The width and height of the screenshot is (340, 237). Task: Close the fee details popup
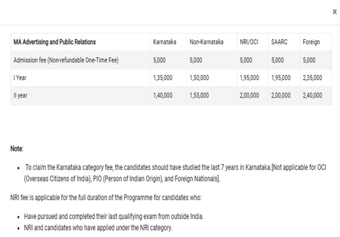334,12
